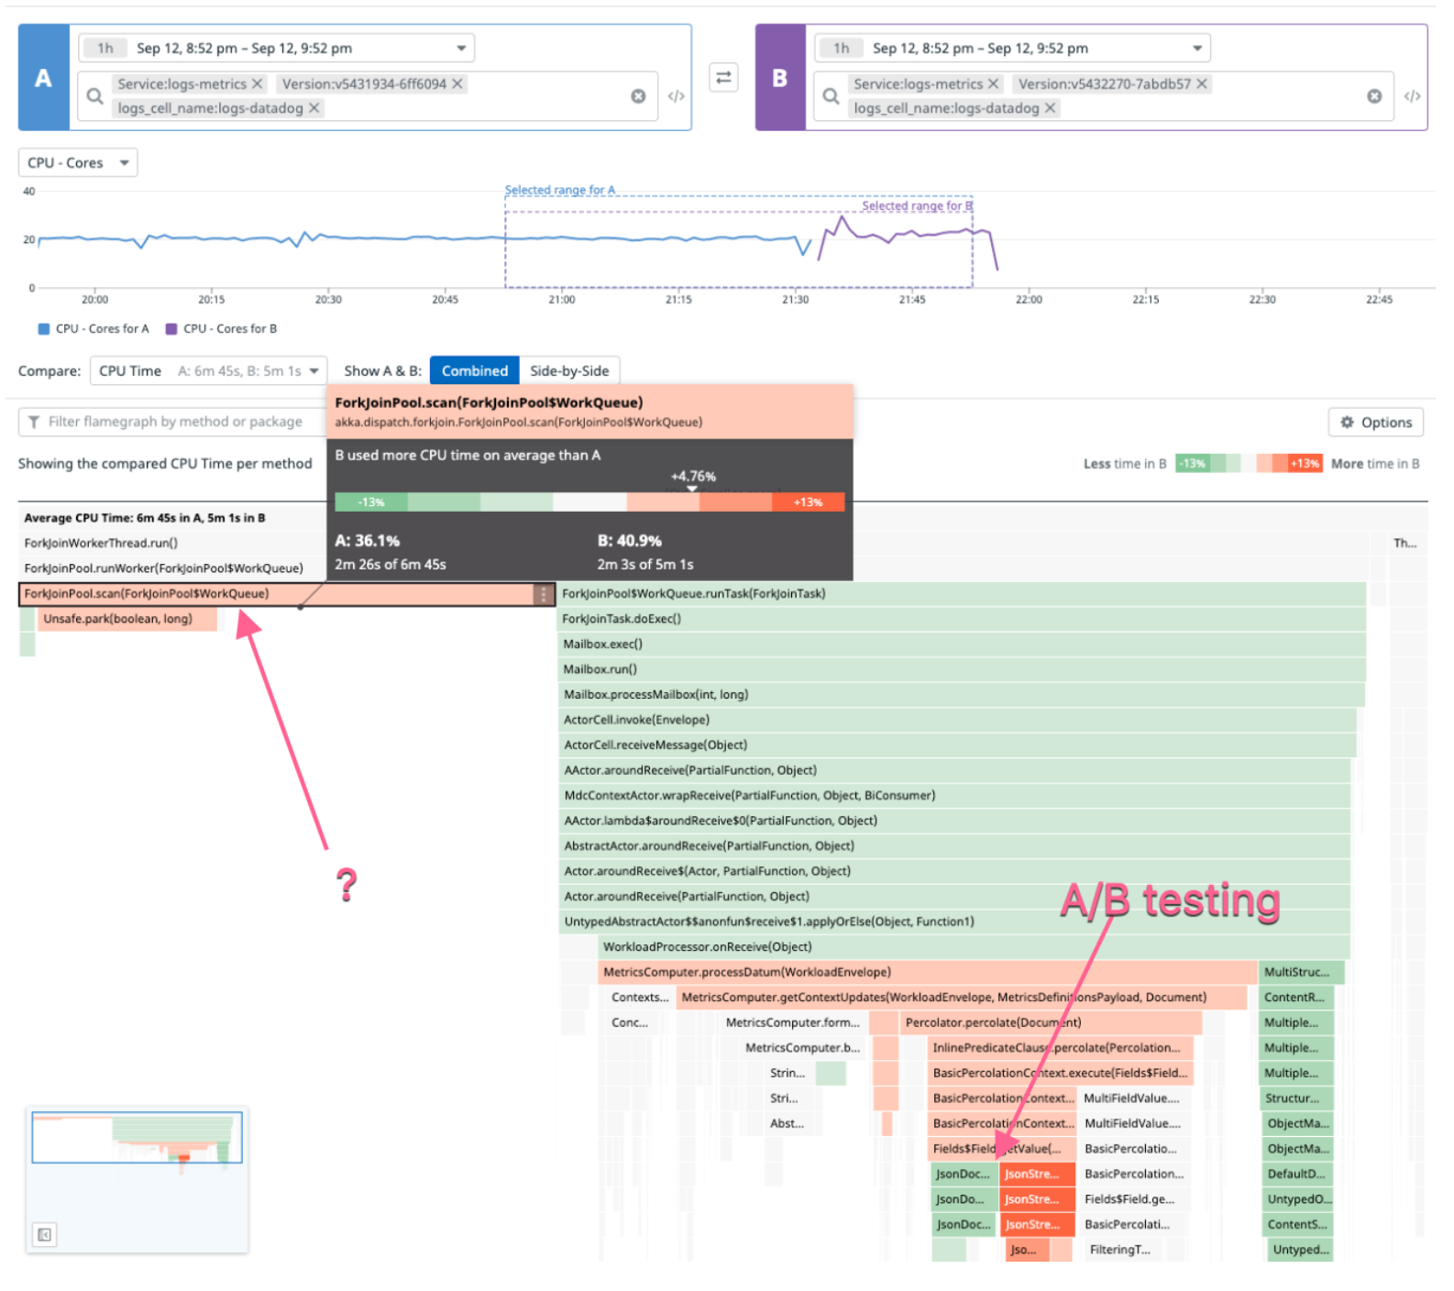Toggle CPU - Cores for B legend

click(x=221, y=328)
